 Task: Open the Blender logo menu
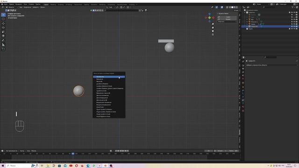[x=2, y=4]
